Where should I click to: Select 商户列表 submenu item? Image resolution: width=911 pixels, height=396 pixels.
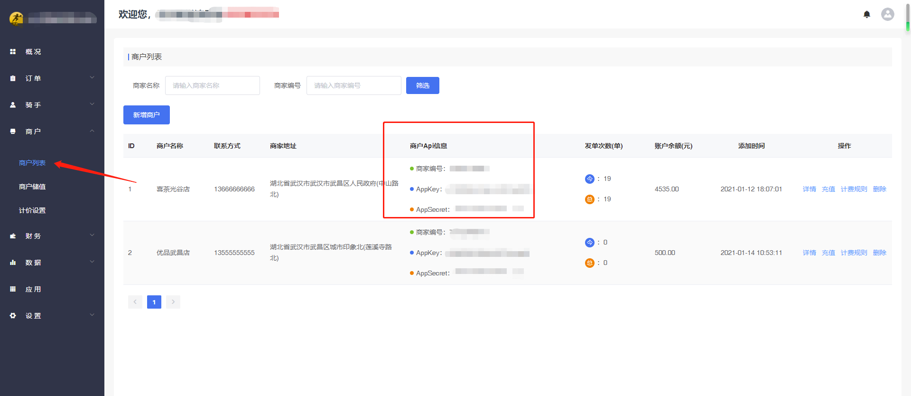tap(32, 163)
